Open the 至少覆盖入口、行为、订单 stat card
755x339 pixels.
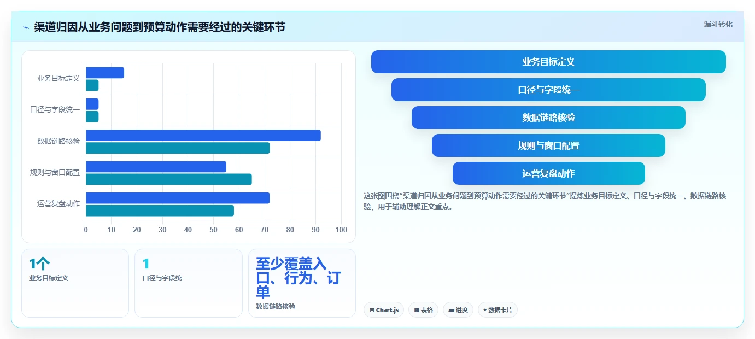pyautogui.click(x=302, y=283)
